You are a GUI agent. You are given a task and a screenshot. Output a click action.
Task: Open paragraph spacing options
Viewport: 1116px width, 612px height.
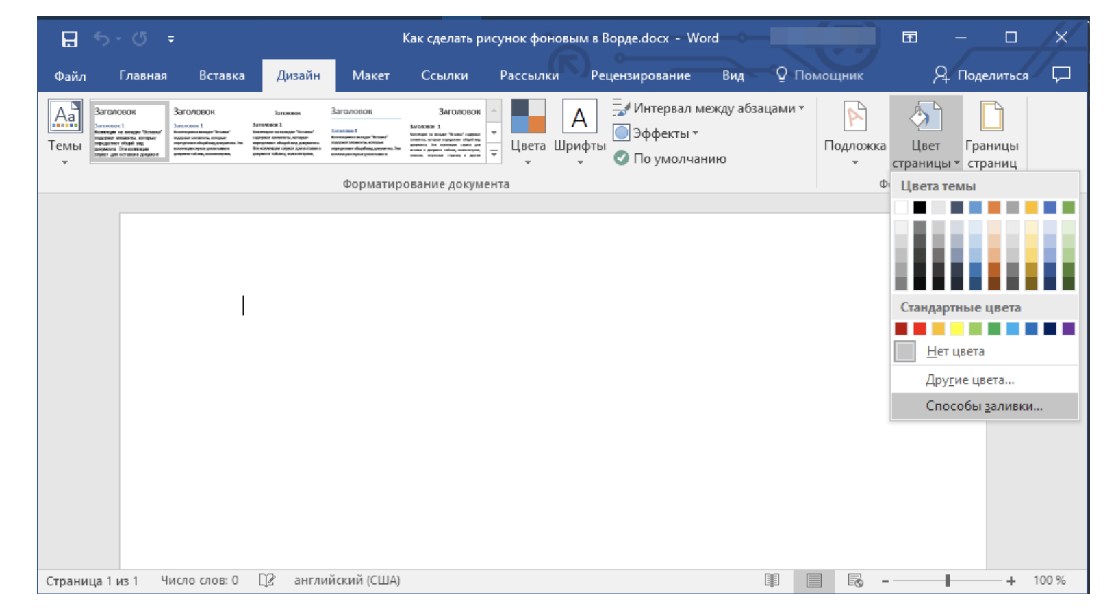coord(709,108)
